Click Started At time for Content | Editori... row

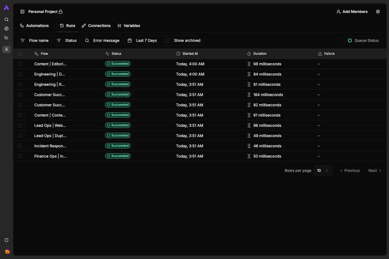pos(190,64)
